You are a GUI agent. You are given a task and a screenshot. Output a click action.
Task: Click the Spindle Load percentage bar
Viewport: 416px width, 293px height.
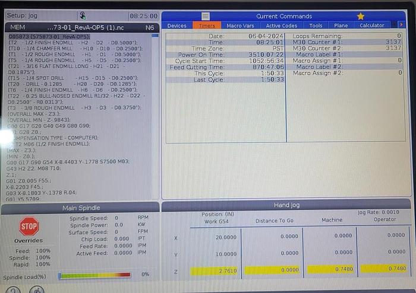click(x=94, y=275)
